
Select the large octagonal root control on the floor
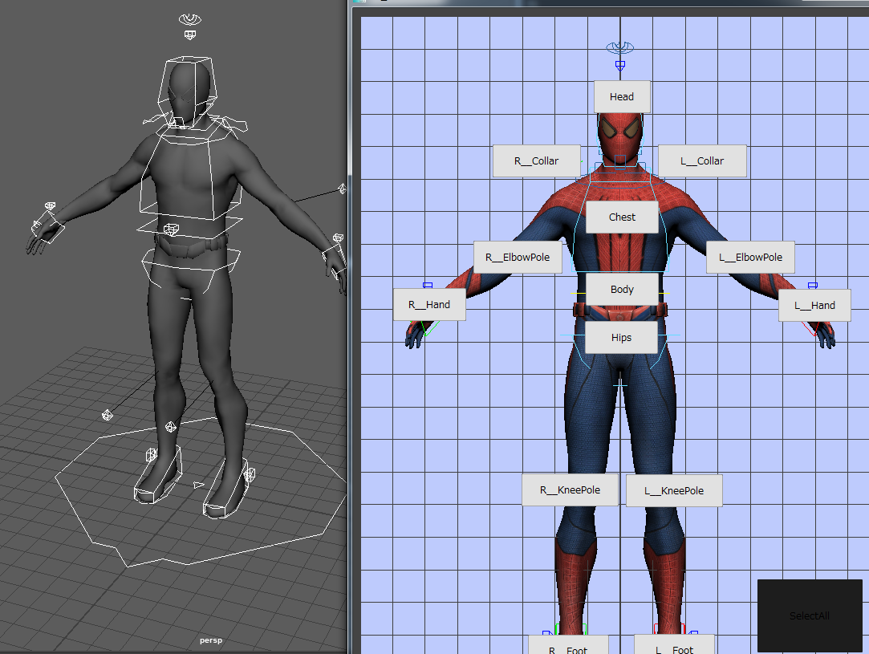pos(201,493)
